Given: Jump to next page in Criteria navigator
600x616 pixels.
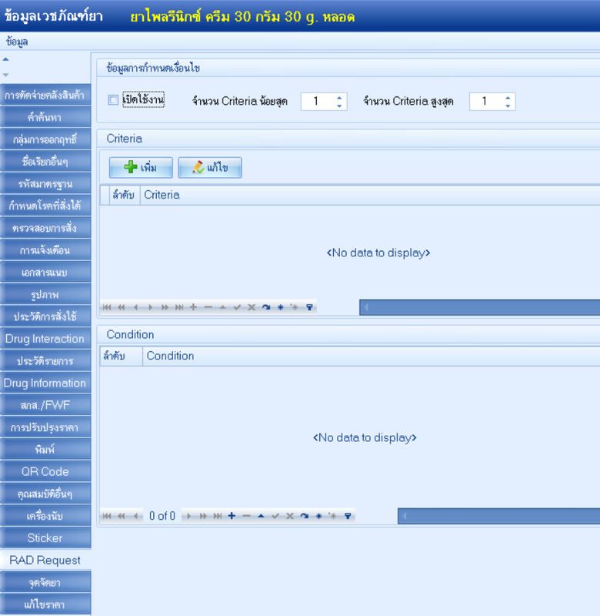Looking at the screenshot, I should 165,307.
